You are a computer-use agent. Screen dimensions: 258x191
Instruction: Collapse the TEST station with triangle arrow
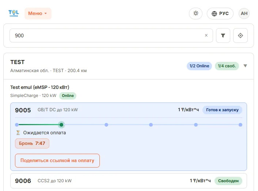coord(245,66)
